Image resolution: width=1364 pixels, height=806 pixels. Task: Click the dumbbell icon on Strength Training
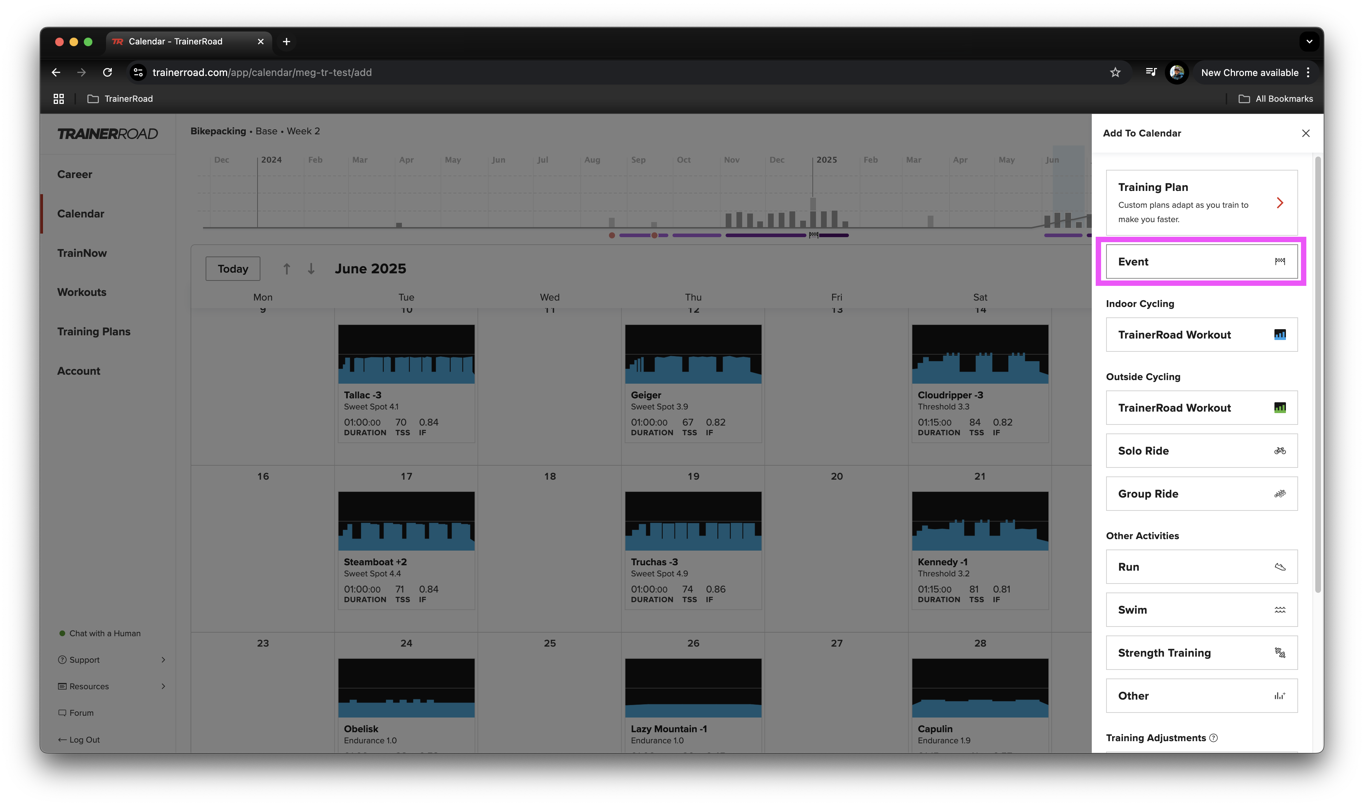pyautogui.click(x=1279, y=653)
